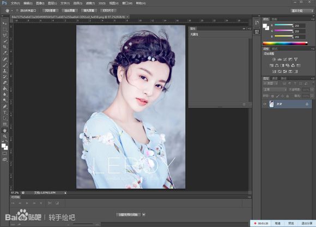The height and width of the screenshot is (227, 316).
Task: Open the workspace switcher dropdown 基本功能
Action: tap(302, 11)
